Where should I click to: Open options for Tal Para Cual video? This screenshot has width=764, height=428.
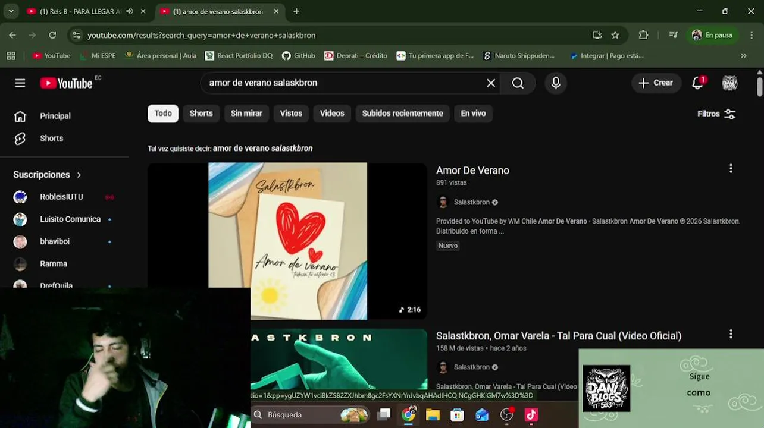click(731, 334)
